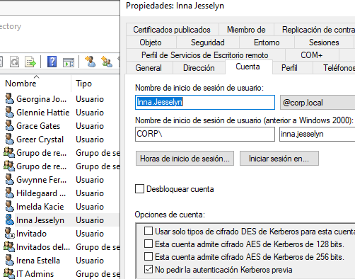Click the pre-Windows 2000 inna.jesselyn field

click(x=318, y=134)
